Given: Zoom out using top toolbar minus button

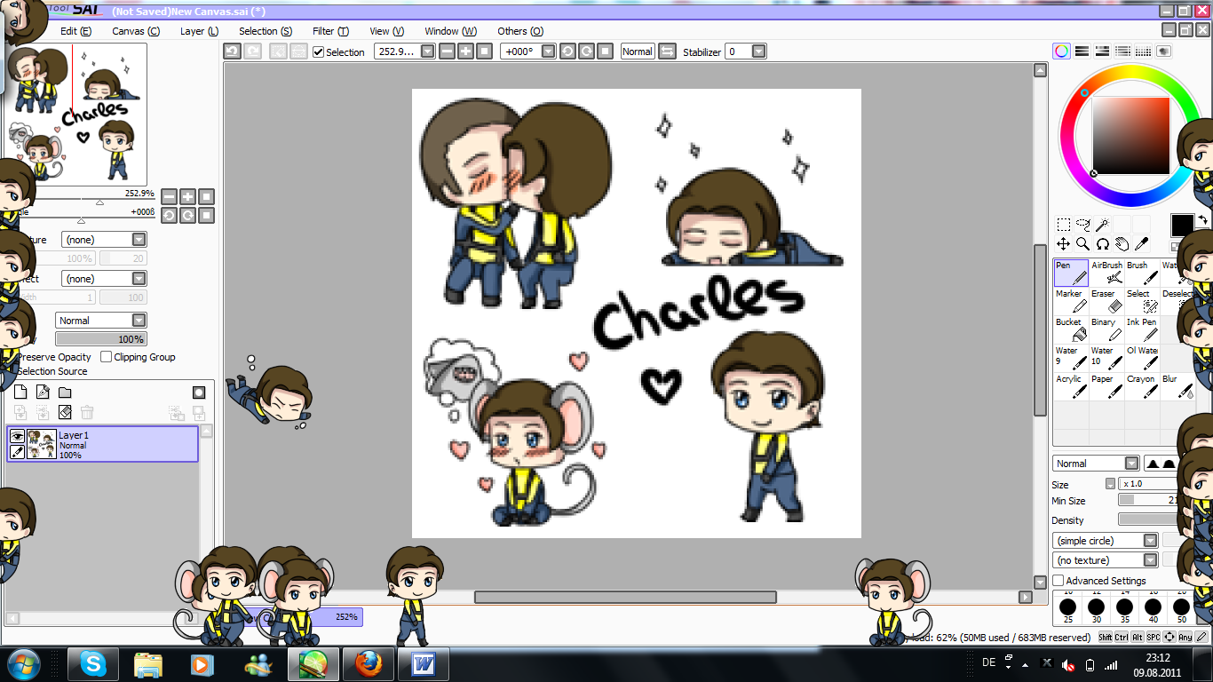Looking at the screenshot, I should pyautogui.click(x=447, y=52).
